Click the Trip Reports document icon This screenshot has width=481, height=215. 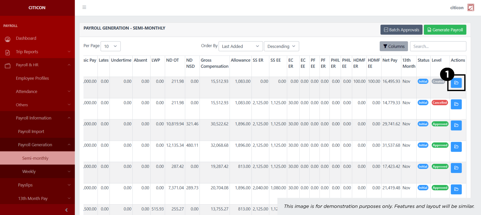8,52
